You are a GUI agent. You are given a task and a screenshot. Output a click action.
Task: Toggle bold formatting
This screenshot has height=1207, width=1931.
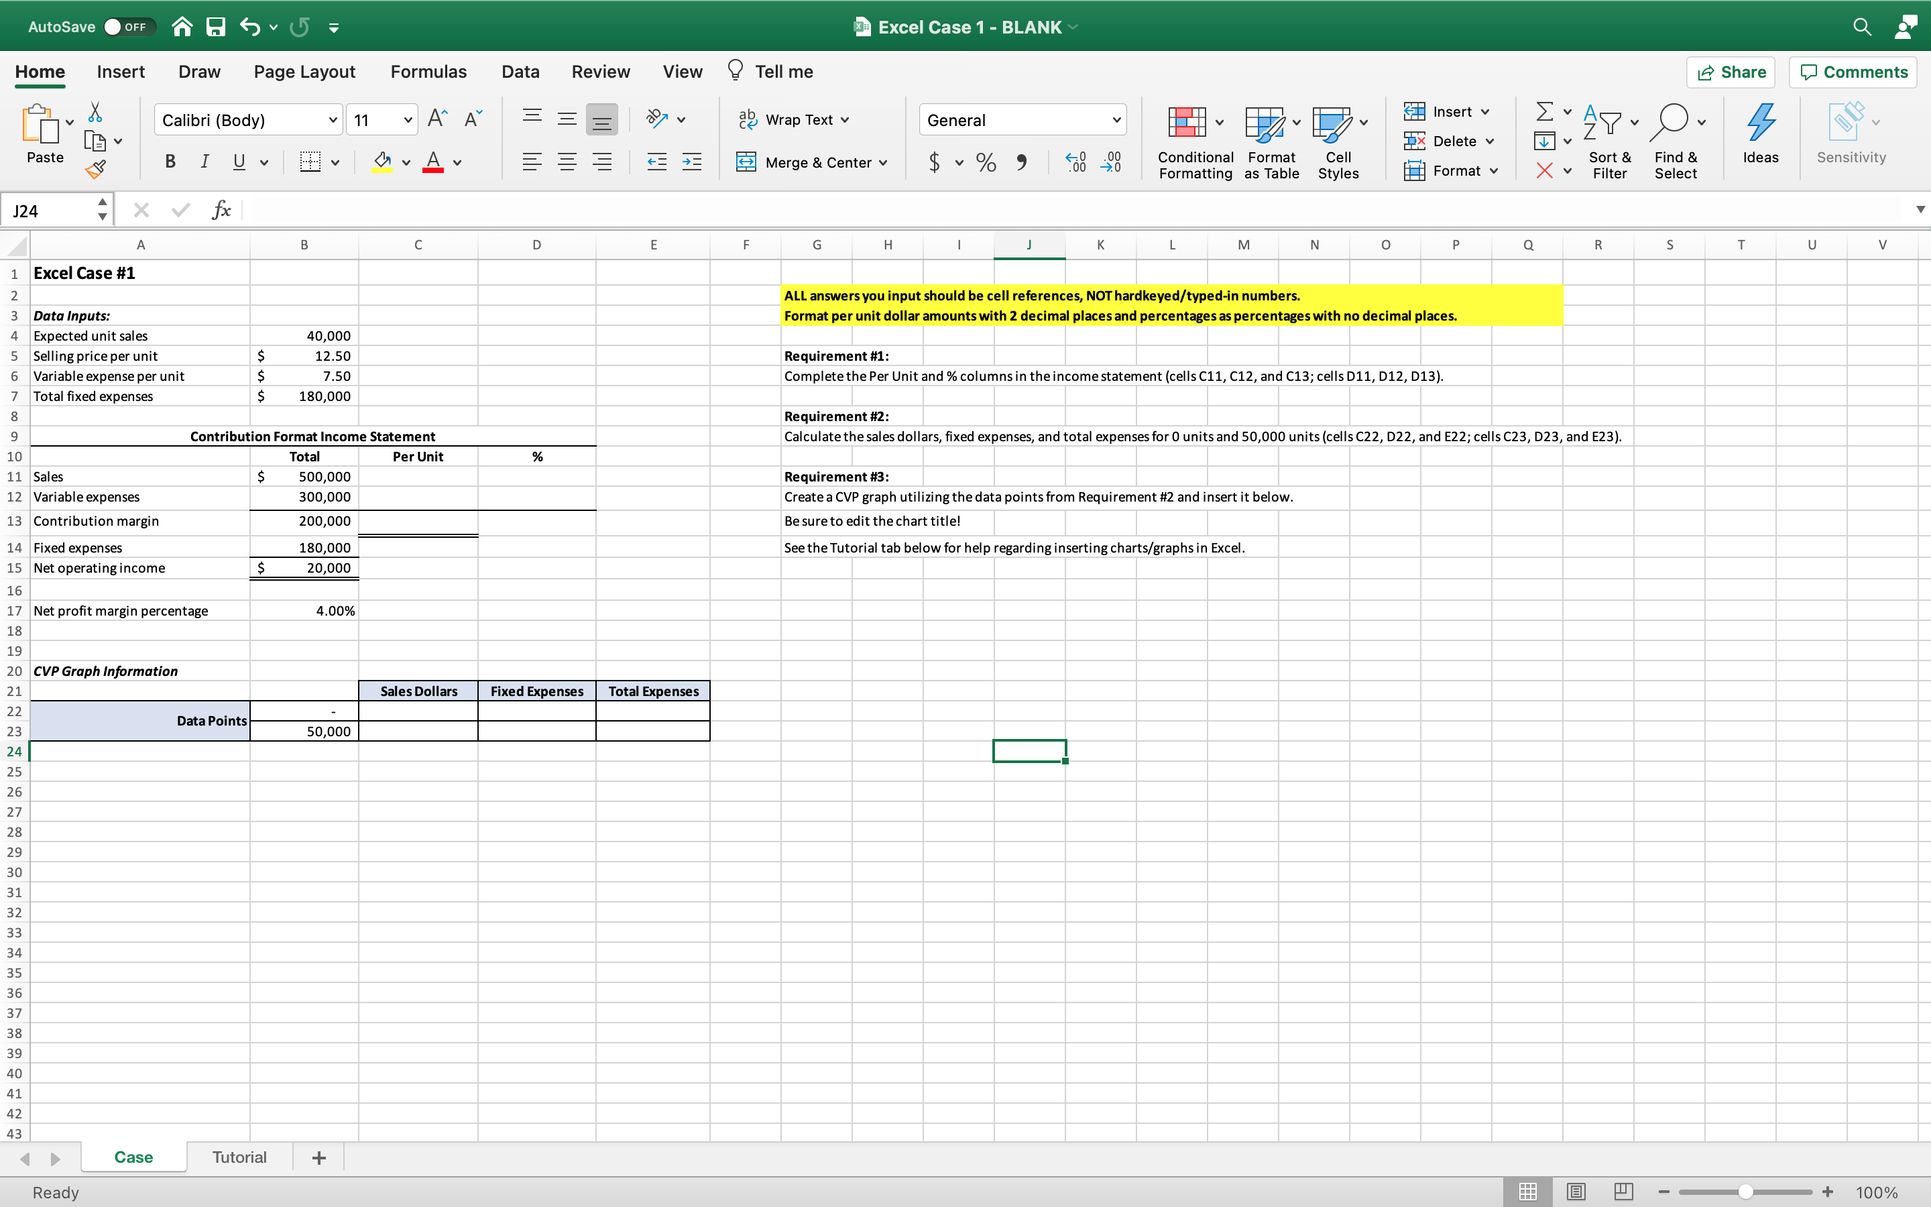pos(170,162)
